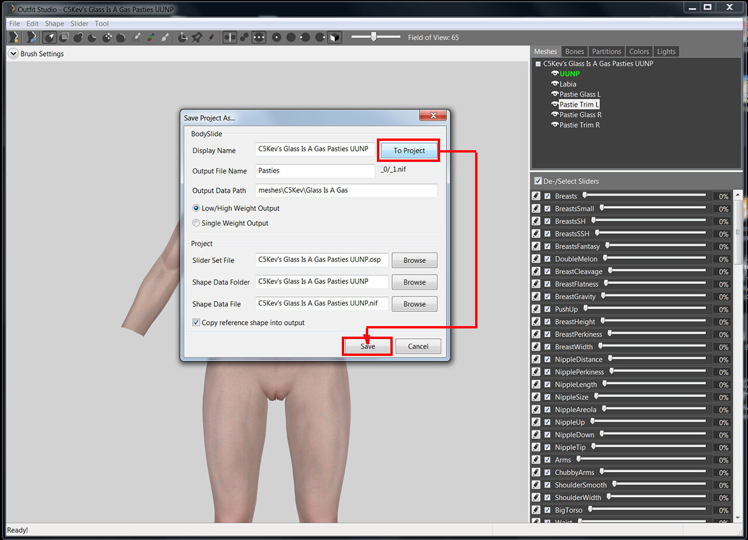
Task: Select the Color paint brush tool
Action: point(150,37)
